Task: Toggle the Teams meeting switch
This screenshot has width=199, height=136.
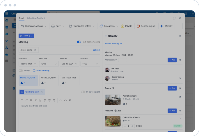Action: (79, 42)
